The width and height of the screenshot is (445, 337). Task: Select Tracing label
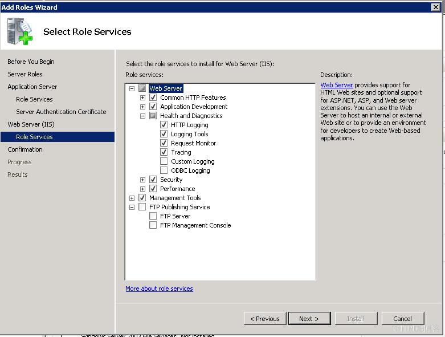[181, 152]
